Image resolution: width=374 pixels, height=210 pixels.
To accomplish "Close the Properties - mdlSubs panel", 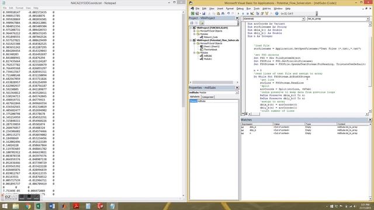I will point(237,87).
